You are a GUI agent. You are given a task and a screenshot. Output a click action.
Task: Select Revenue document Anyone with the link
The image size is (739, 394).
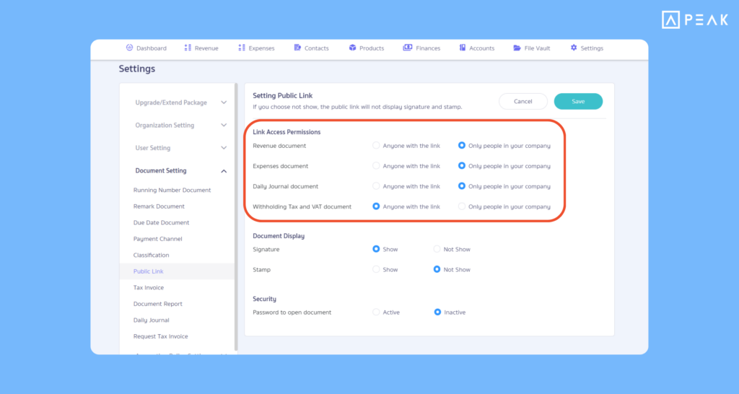coord(376,146)
